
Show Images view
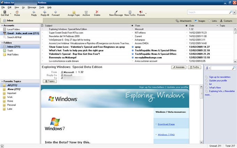click(x=200, y=21)
